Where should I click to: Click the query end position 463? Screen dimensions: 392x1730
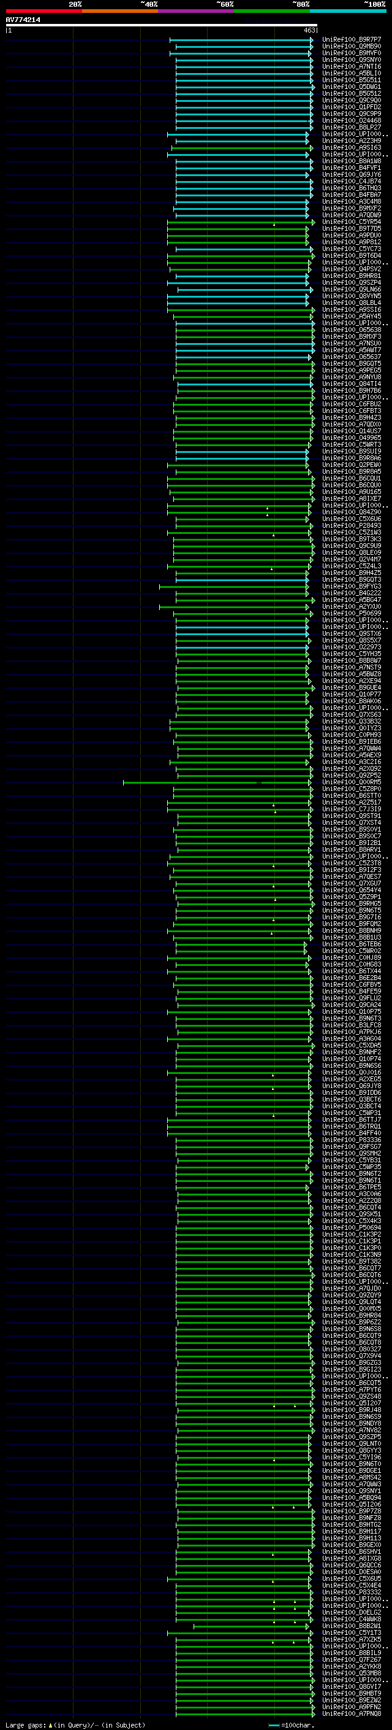309,30
